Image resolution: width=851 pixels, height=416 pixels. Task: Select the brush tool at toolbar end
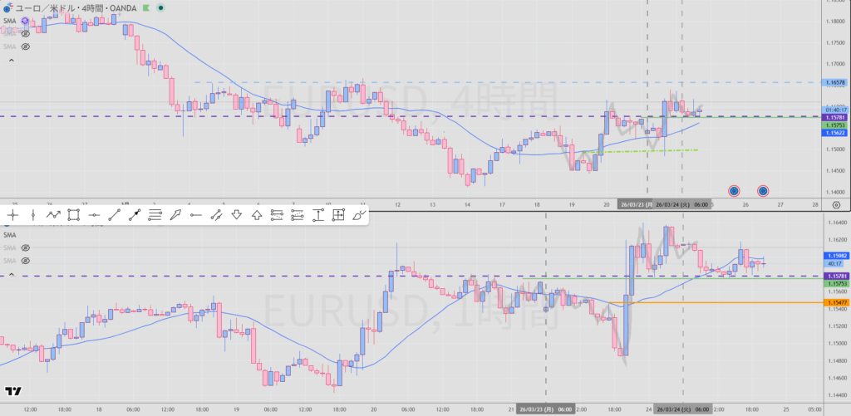359,215
